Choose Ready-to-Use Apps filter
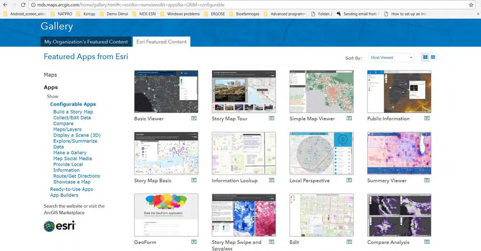The image size is (481, 251). coord(71,189)
